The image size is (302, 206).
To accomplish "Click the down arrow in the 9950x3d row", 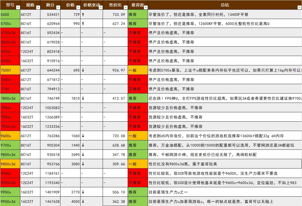I will (x=83, y=202).
